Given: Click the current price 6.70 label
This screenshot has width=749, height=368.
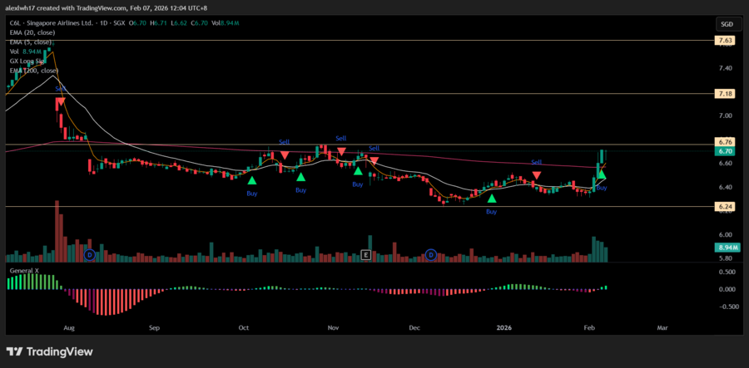Looking at the screenshot, I should coord(725,152).
